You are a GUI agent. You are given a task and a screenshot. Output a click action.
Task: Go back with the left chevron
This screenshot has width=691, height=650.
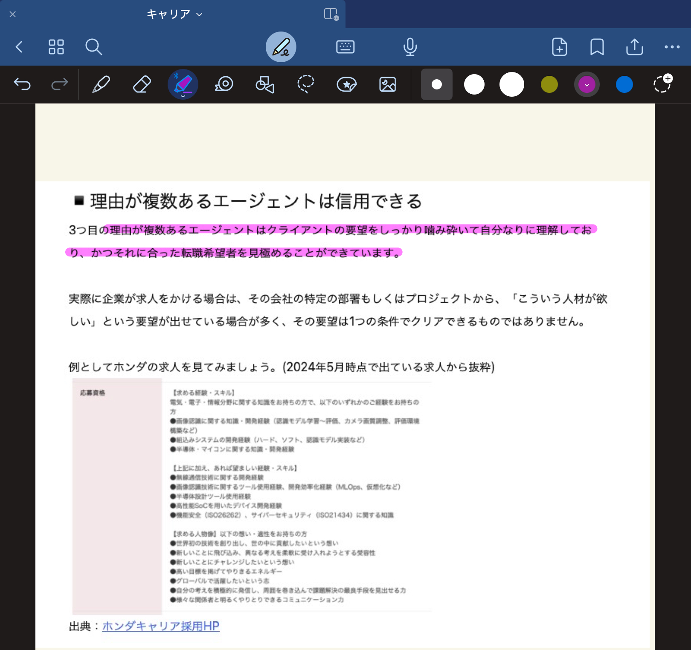click(x=19, y=47)
